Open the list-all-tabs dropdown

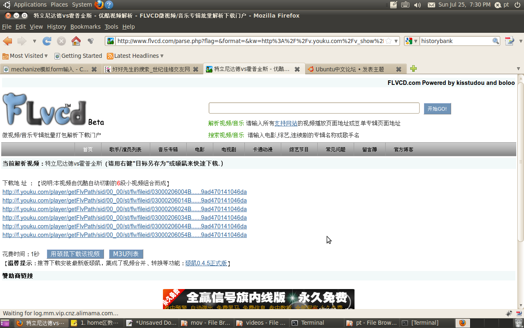tap(518, 69)
